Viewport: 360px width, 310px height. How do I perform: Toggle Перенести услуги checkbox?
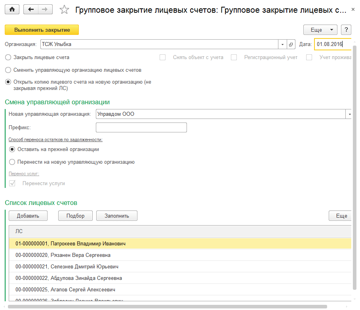click(12, 184)
